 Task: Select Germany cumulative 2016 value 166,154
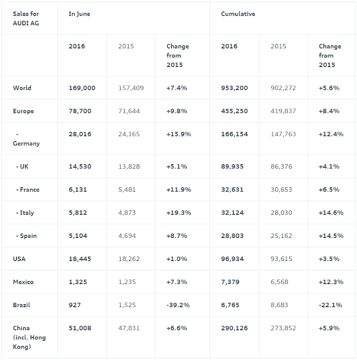[235, 134]
